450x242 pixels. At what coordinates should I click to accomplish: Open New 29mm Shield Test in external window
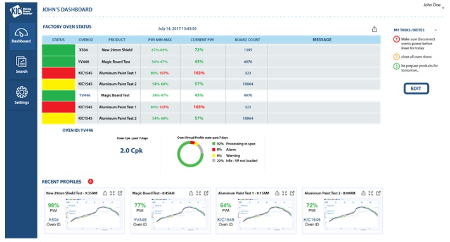click(x=120, y=193)
